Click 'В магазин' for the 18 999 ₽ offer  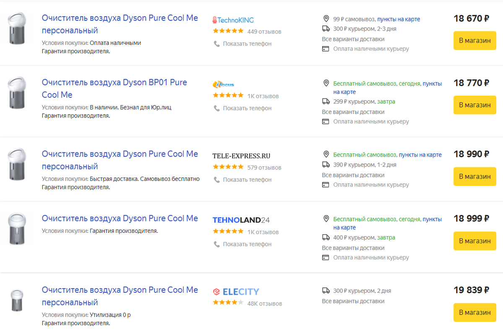[x=475, y=241]
